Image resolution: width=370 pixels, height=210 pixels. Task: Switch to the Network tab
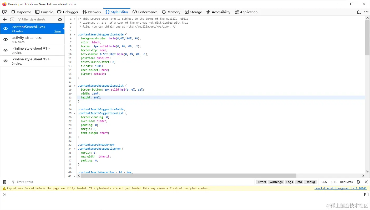click(x=92, y=12)
